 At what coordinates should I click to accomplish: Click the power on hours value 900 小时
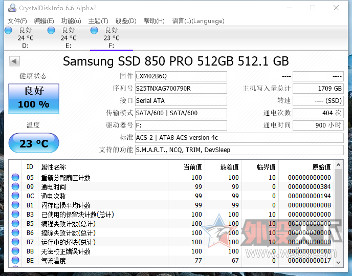coord(318,125)
